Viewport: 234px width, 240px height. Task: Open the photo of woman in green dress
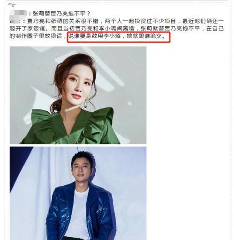(78, 95)
